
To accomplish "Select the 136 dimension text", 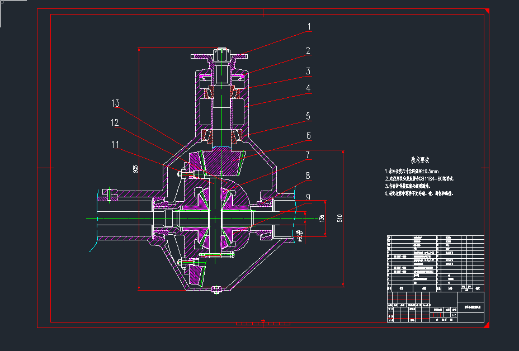I will (321, 218).
